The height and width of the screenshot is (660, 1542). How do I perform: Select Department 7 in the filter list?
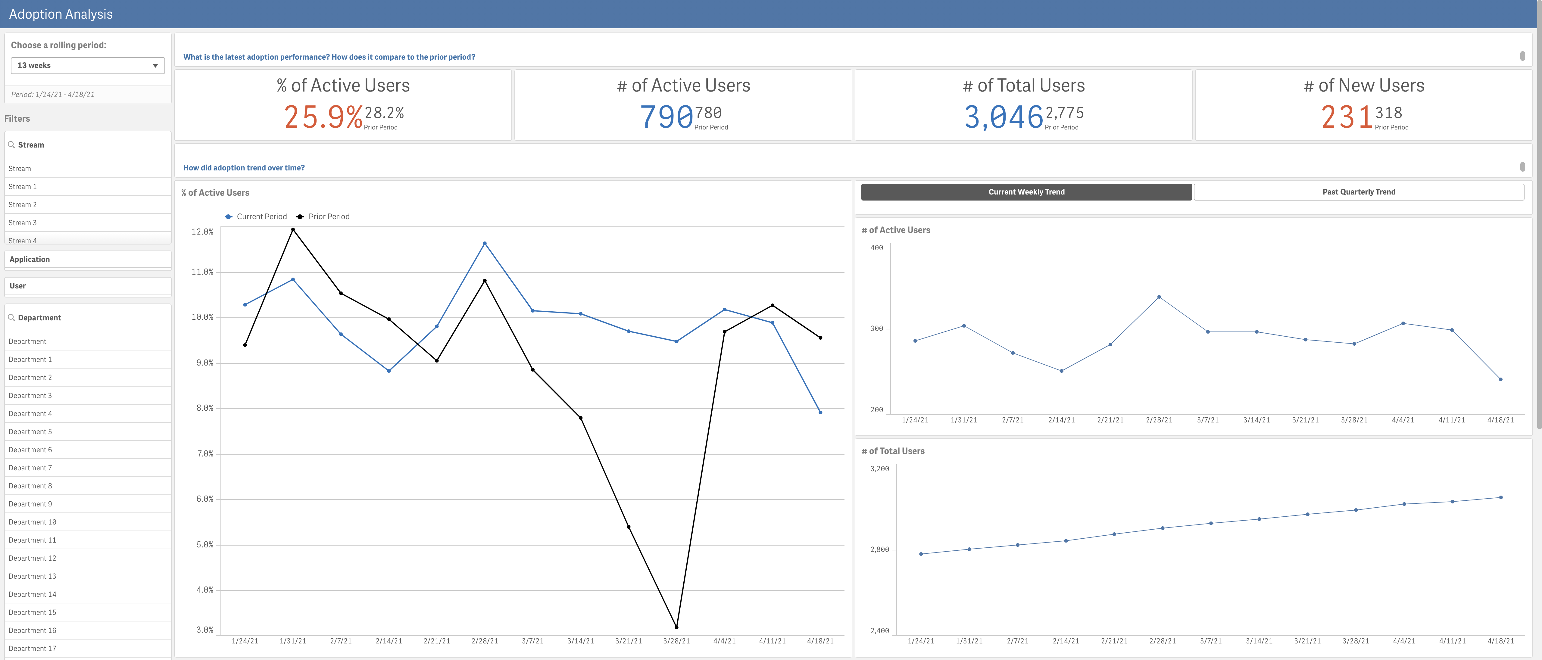[x=87, y=468]
